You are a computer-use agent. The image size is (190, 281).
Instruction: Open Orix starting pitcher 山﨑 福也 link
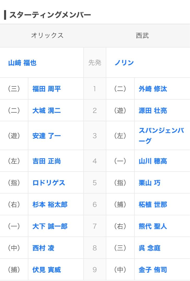[22, 63]
